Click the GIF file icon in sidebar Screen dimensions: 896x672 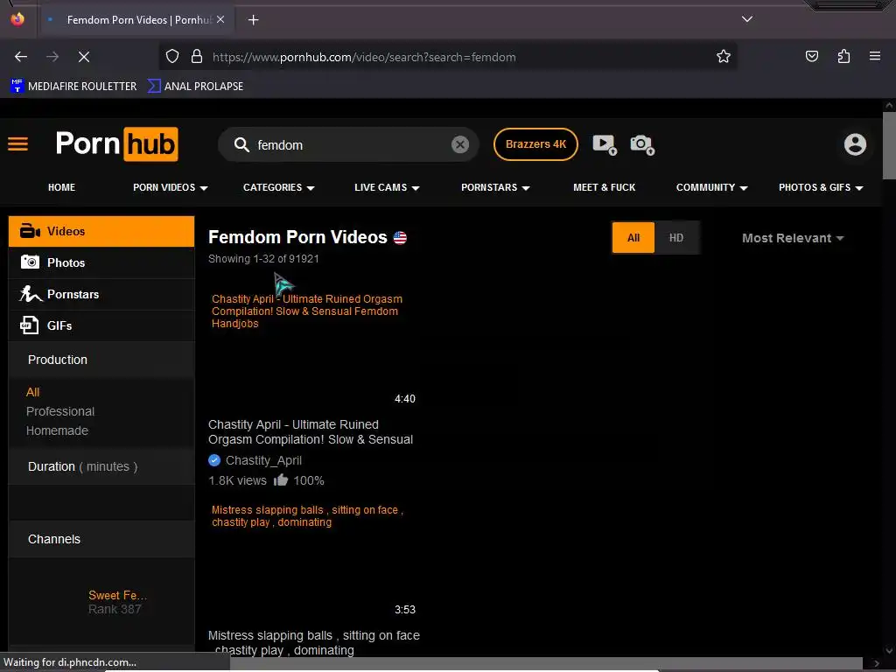(29, 325)
